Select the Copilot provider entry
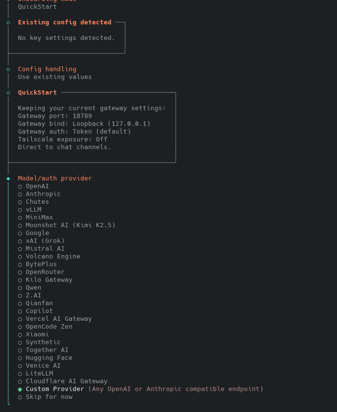This screenshot has height=412, width=337. [39, 311]
